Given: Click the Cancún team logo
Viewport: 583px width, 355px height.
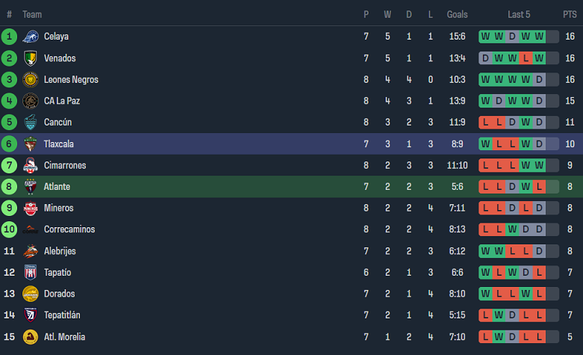Looking at the screenshot, I should [31, 123].
